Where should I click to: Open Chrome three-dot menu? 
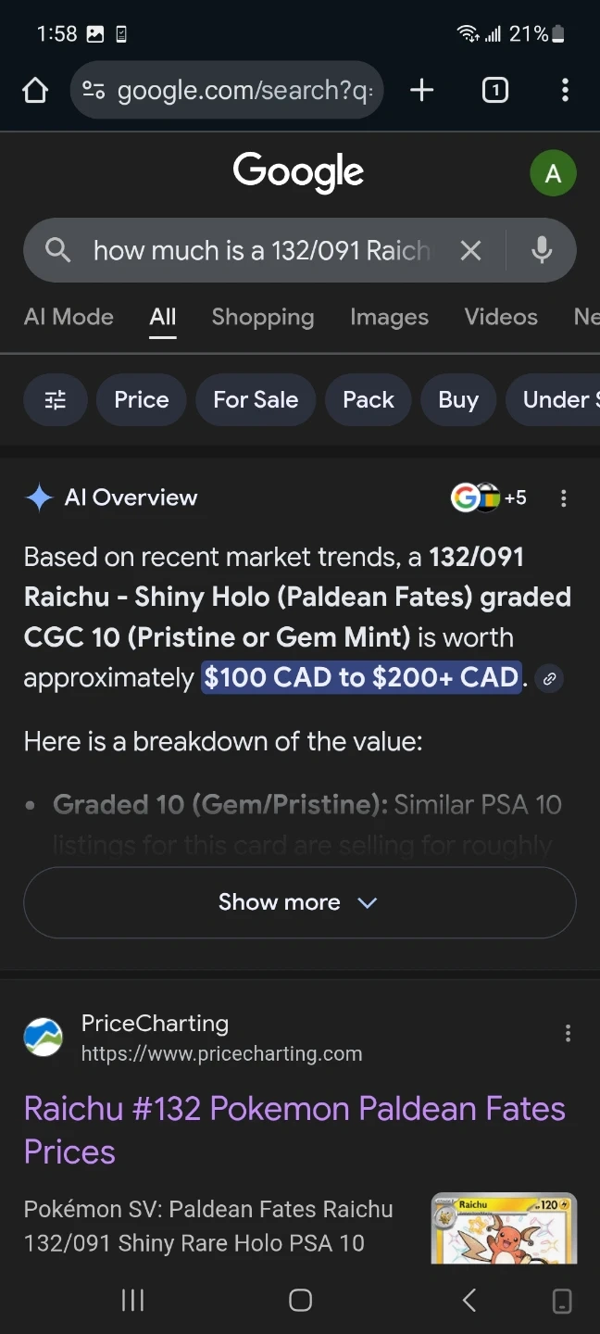click(565, 90)
